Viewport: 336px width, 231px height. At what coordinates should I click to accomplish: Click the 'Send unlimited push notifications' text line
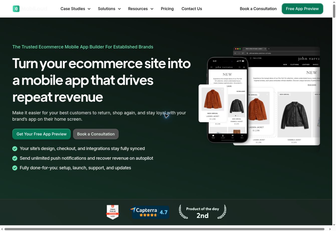click(x=86, y=158)
